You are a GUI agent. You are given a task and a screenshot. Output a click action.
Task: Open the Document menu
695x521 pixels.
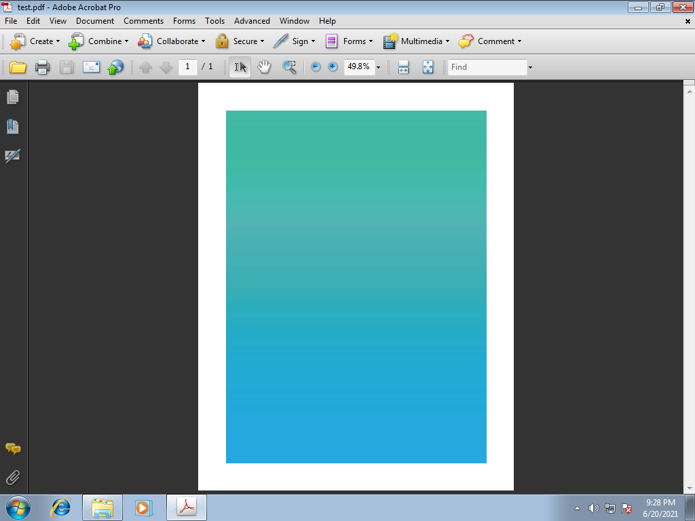coord(95,21)
